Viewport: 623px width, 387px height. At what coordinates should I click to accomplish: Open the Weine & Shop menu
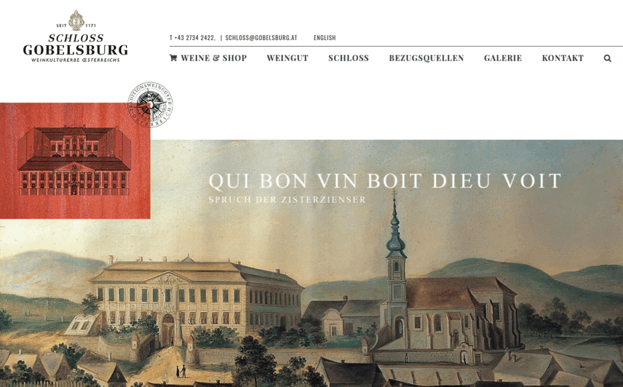208,58
